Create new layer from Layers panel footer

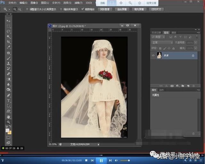[188, 86]
